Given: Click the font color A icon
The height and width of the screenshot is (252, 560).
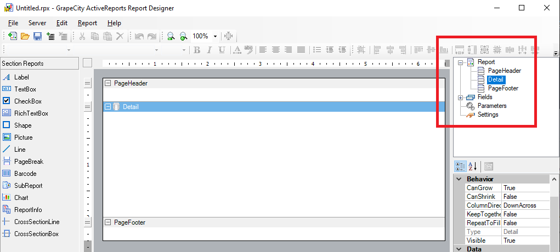Looking at the screenshot, I should tap(237, 50).
